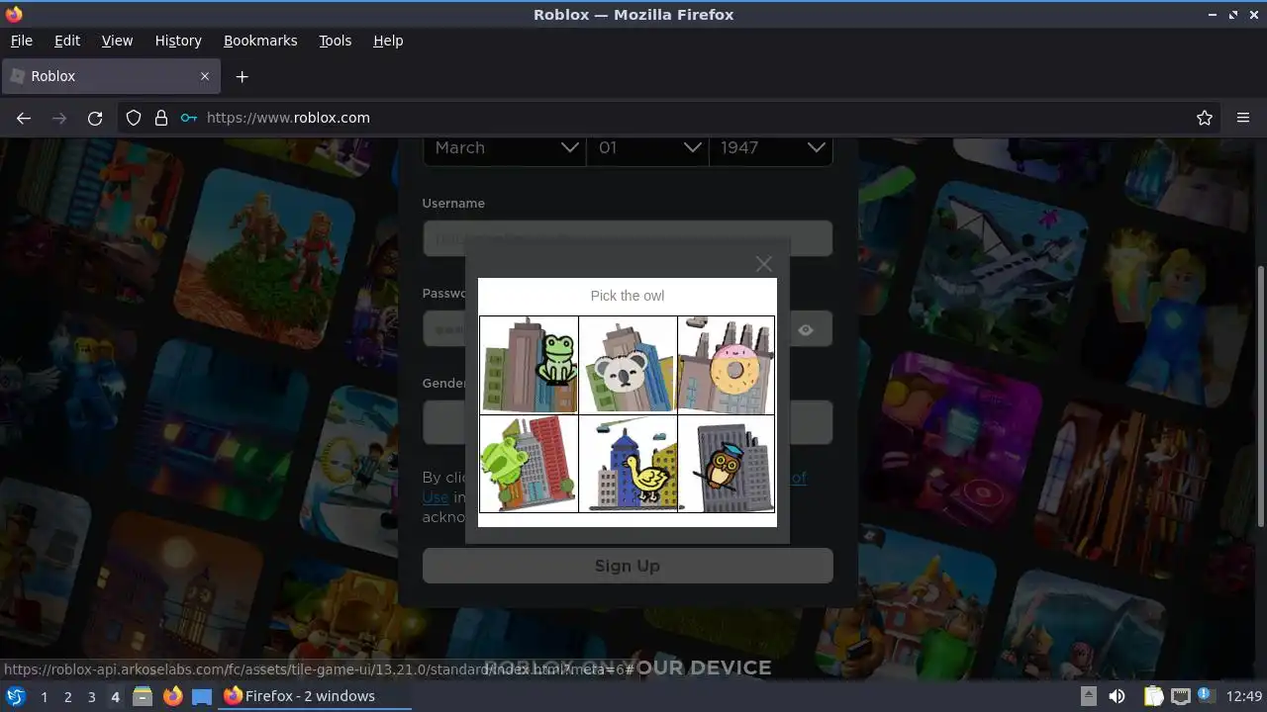The image size is (1267, 712).
Task: Click the Firefox logo in the title bar
Action: click(x=14, y=14)
